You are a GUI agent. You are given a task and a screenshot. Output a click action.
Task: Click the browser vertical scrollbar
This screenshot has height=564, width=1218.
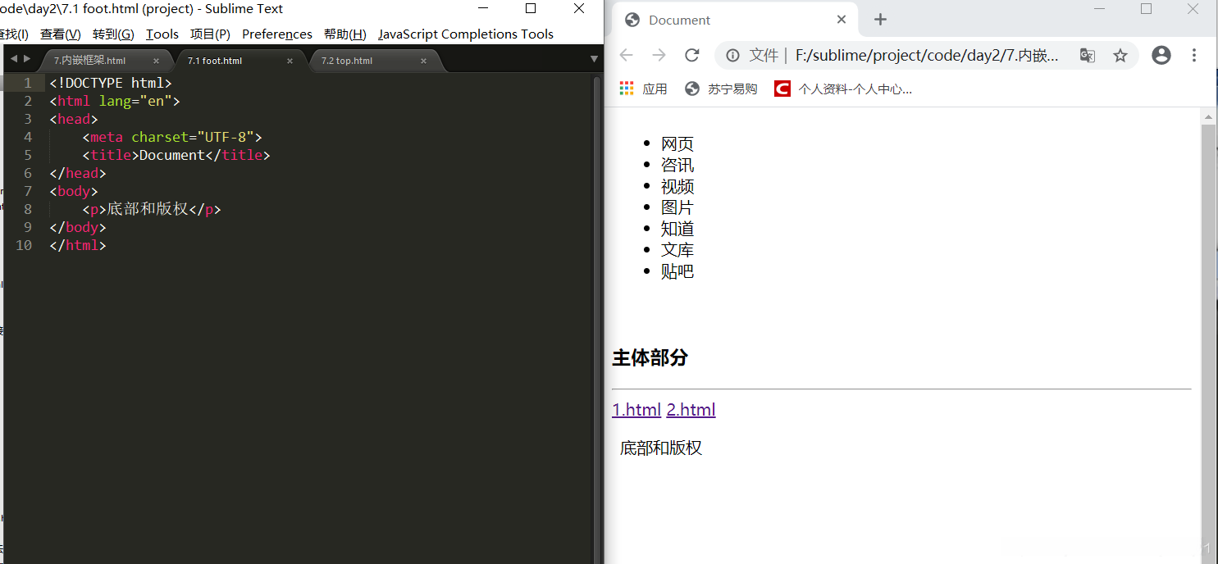pos(1209,246)
